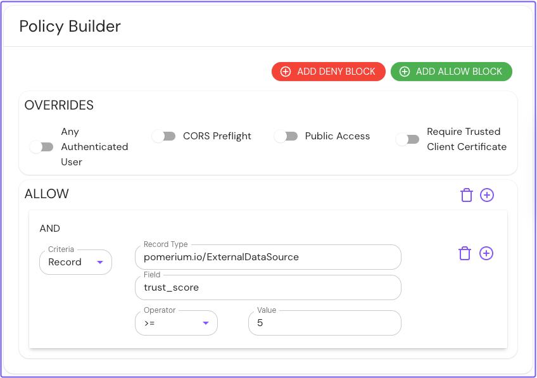Image resolution: width=537 pixels, height=378 pixels.
Task: Click the dropdown arrow on the Criteria selector
Action: [100, 262]
